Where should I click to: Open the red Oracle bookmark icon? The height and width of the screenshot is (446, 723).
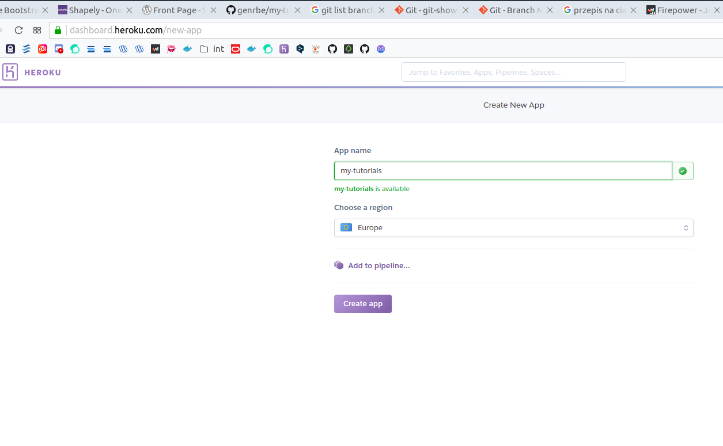(236, 49)
